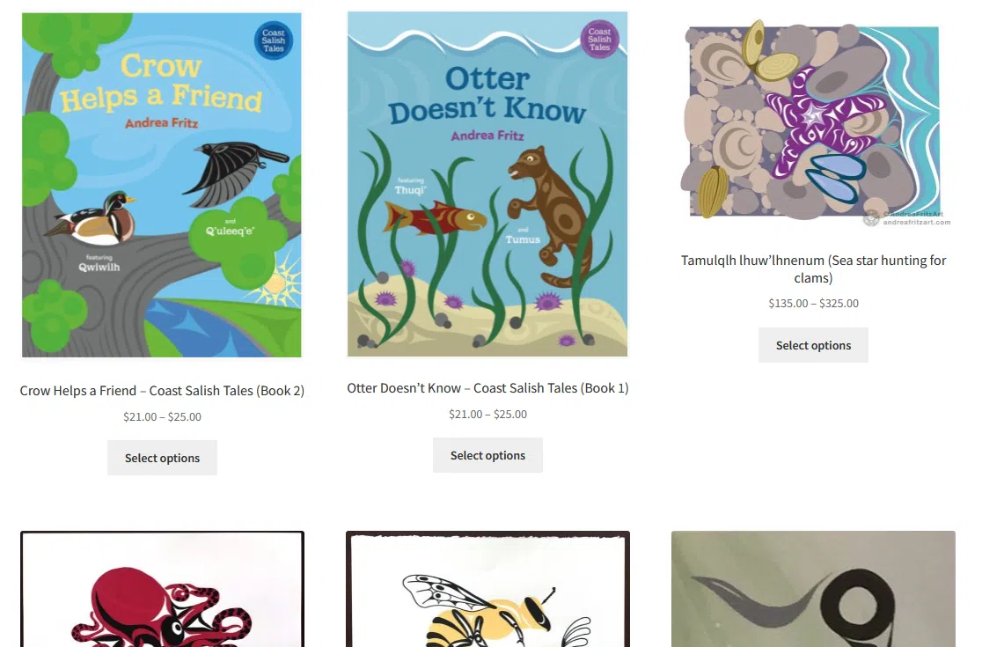
Task: Open the red octopus print thumbnail
Action: point(162,589)
